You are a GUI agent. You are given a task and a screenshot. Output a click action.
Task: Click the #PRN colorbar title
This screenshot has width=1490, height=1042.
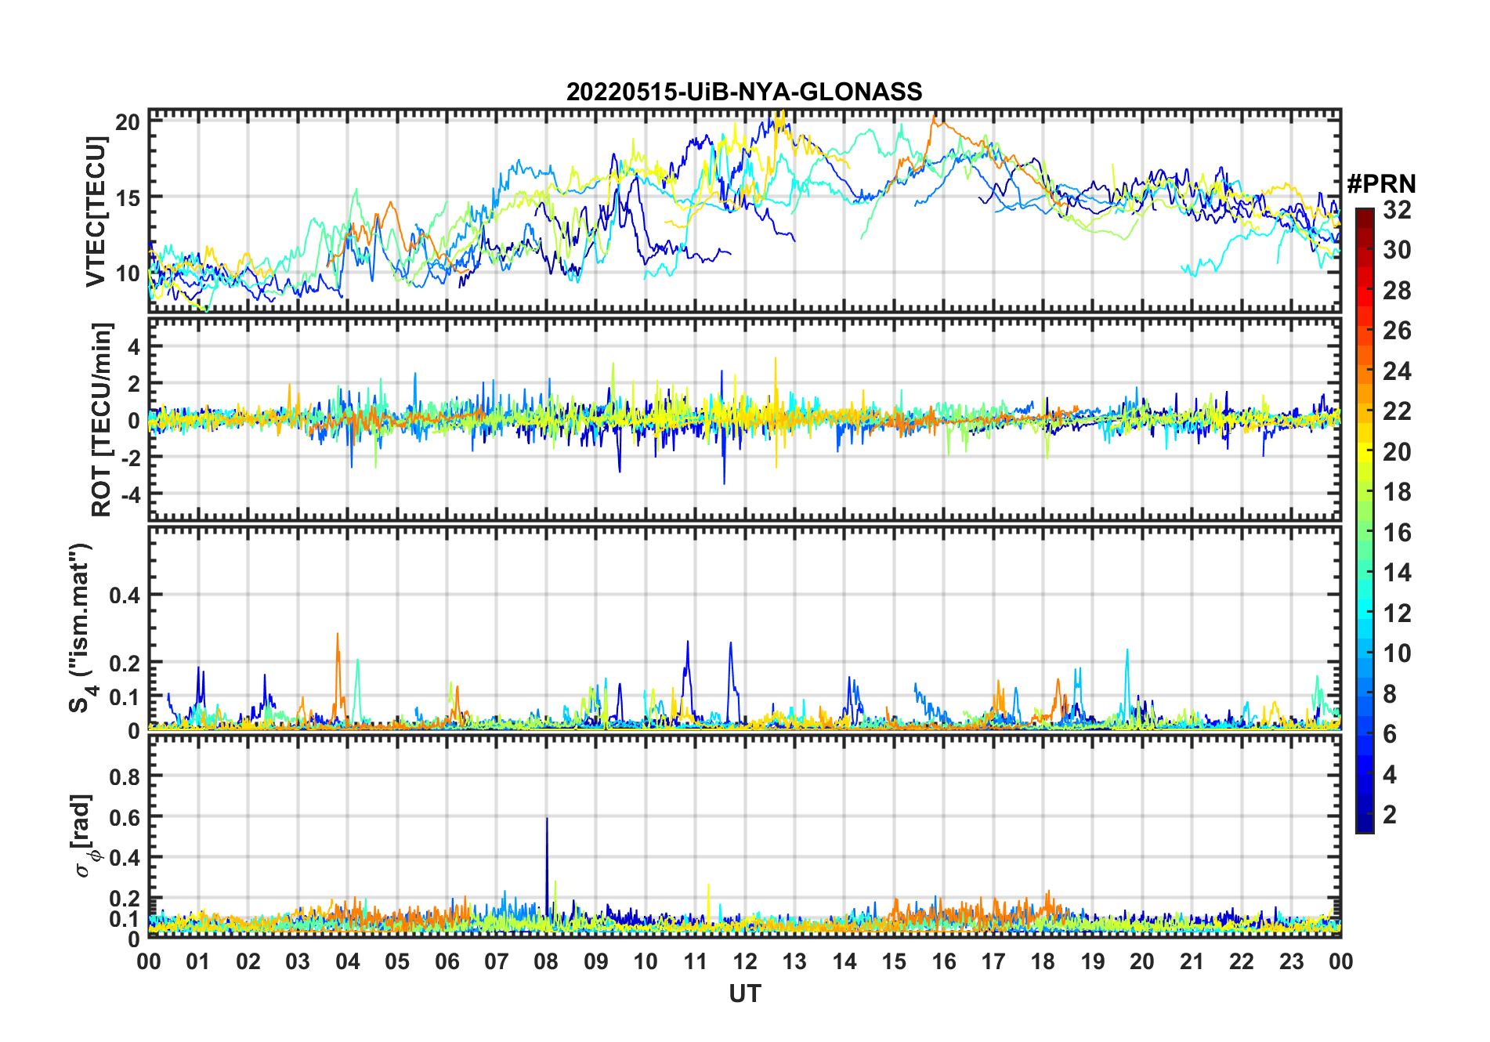(1381, 184)
